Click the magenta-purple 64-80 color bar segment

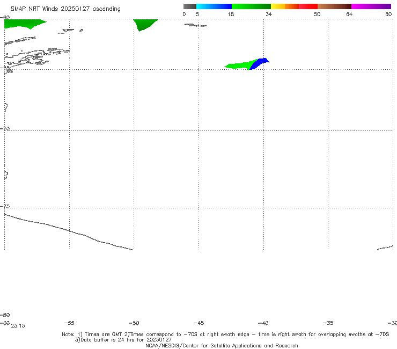click(371, 6)
